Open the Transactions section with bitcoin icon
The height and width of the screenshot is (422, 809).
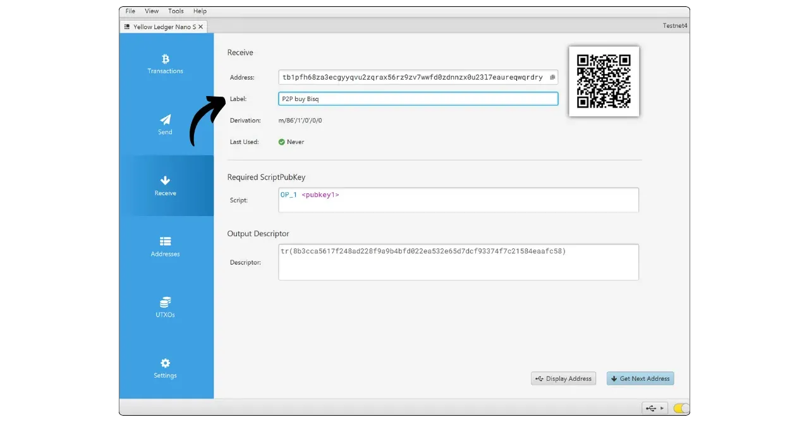165,64
